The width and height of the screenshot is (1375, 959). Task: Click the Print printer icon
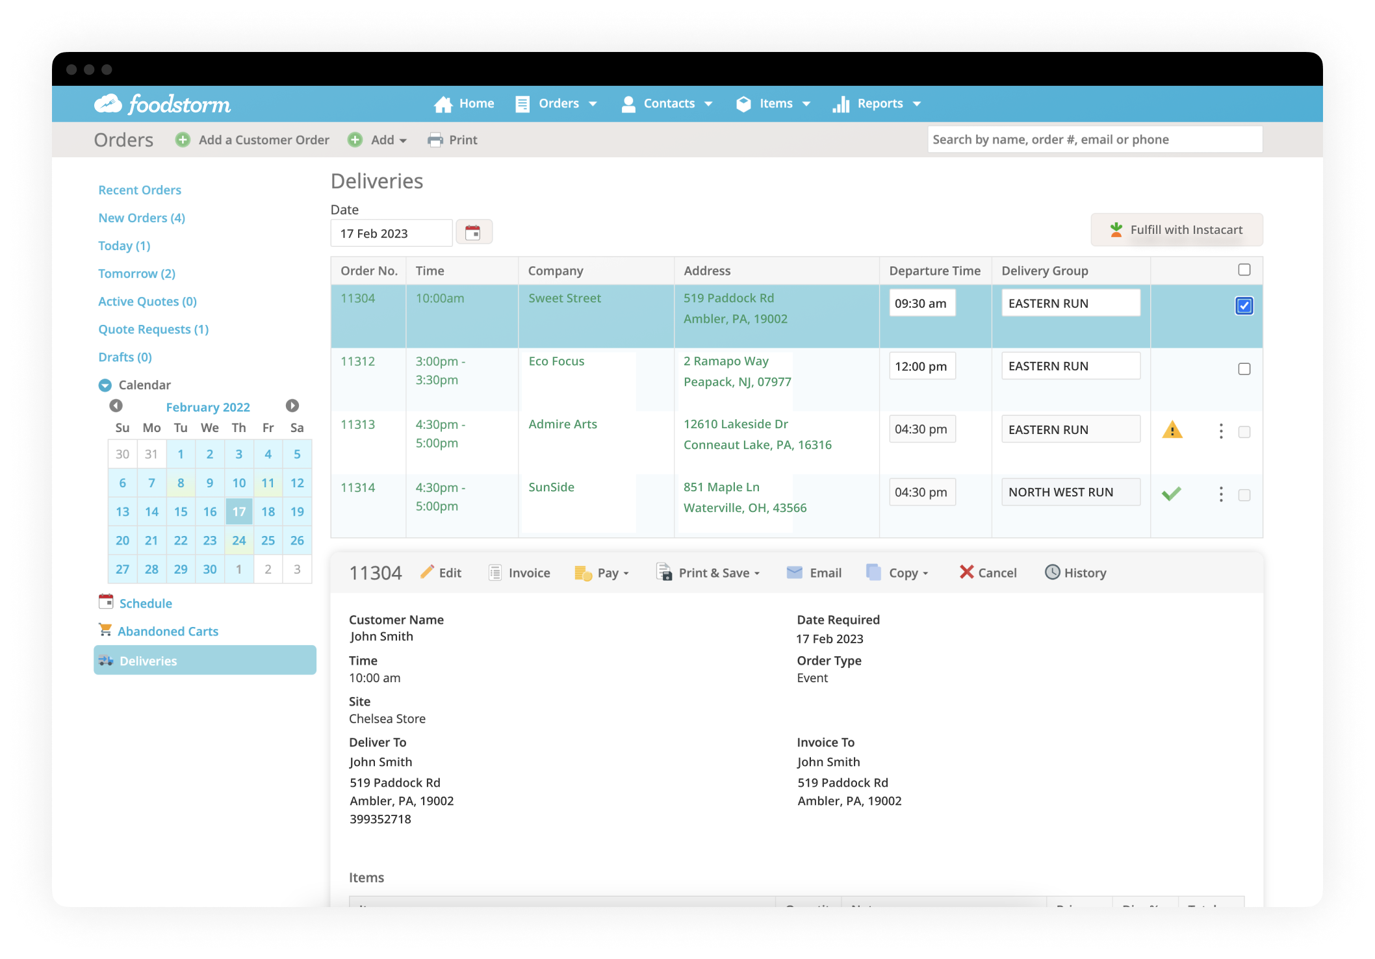435,140
